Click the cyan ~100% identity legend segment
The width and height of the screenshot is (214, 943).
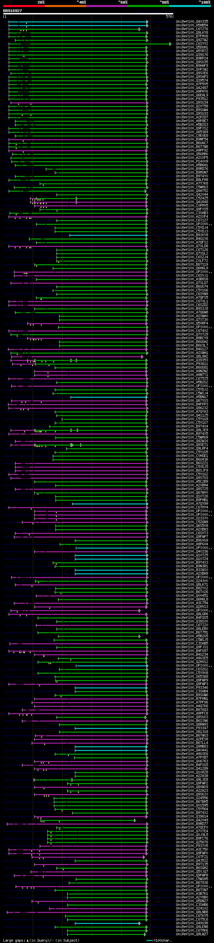[x=190, y=6]
